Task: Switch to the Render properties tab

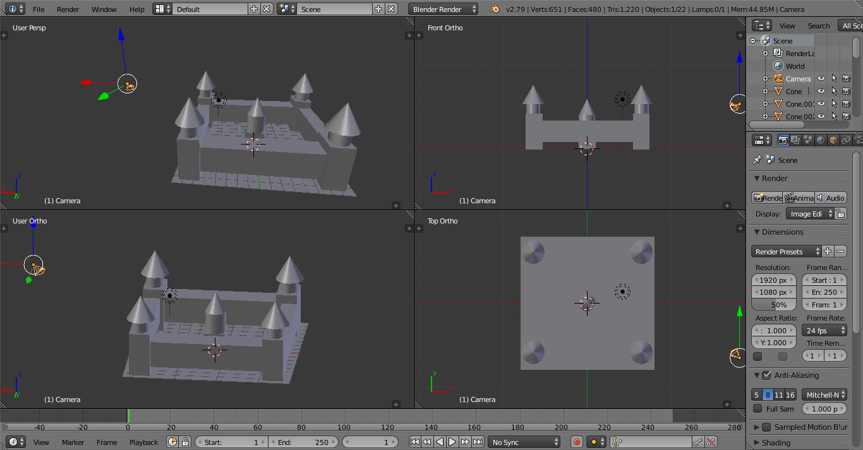Action: pos(783,140)
